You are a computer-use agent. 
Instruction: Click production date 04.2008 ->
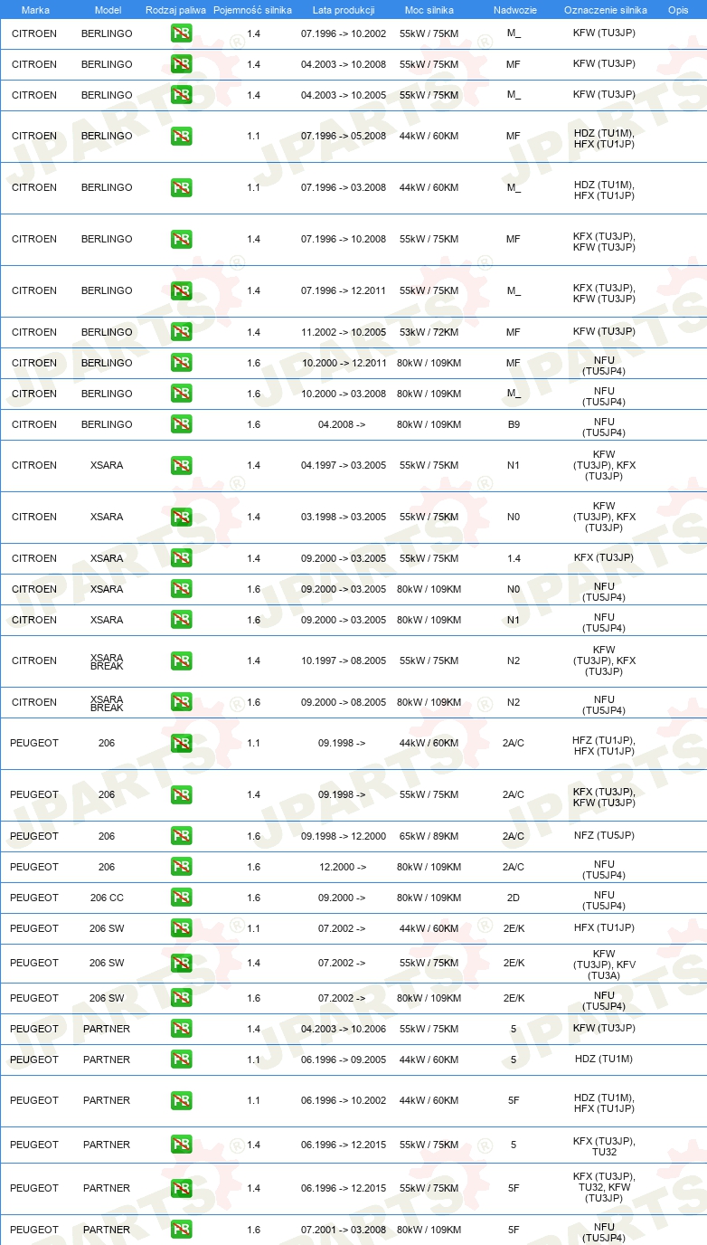[x=342, y=425]
